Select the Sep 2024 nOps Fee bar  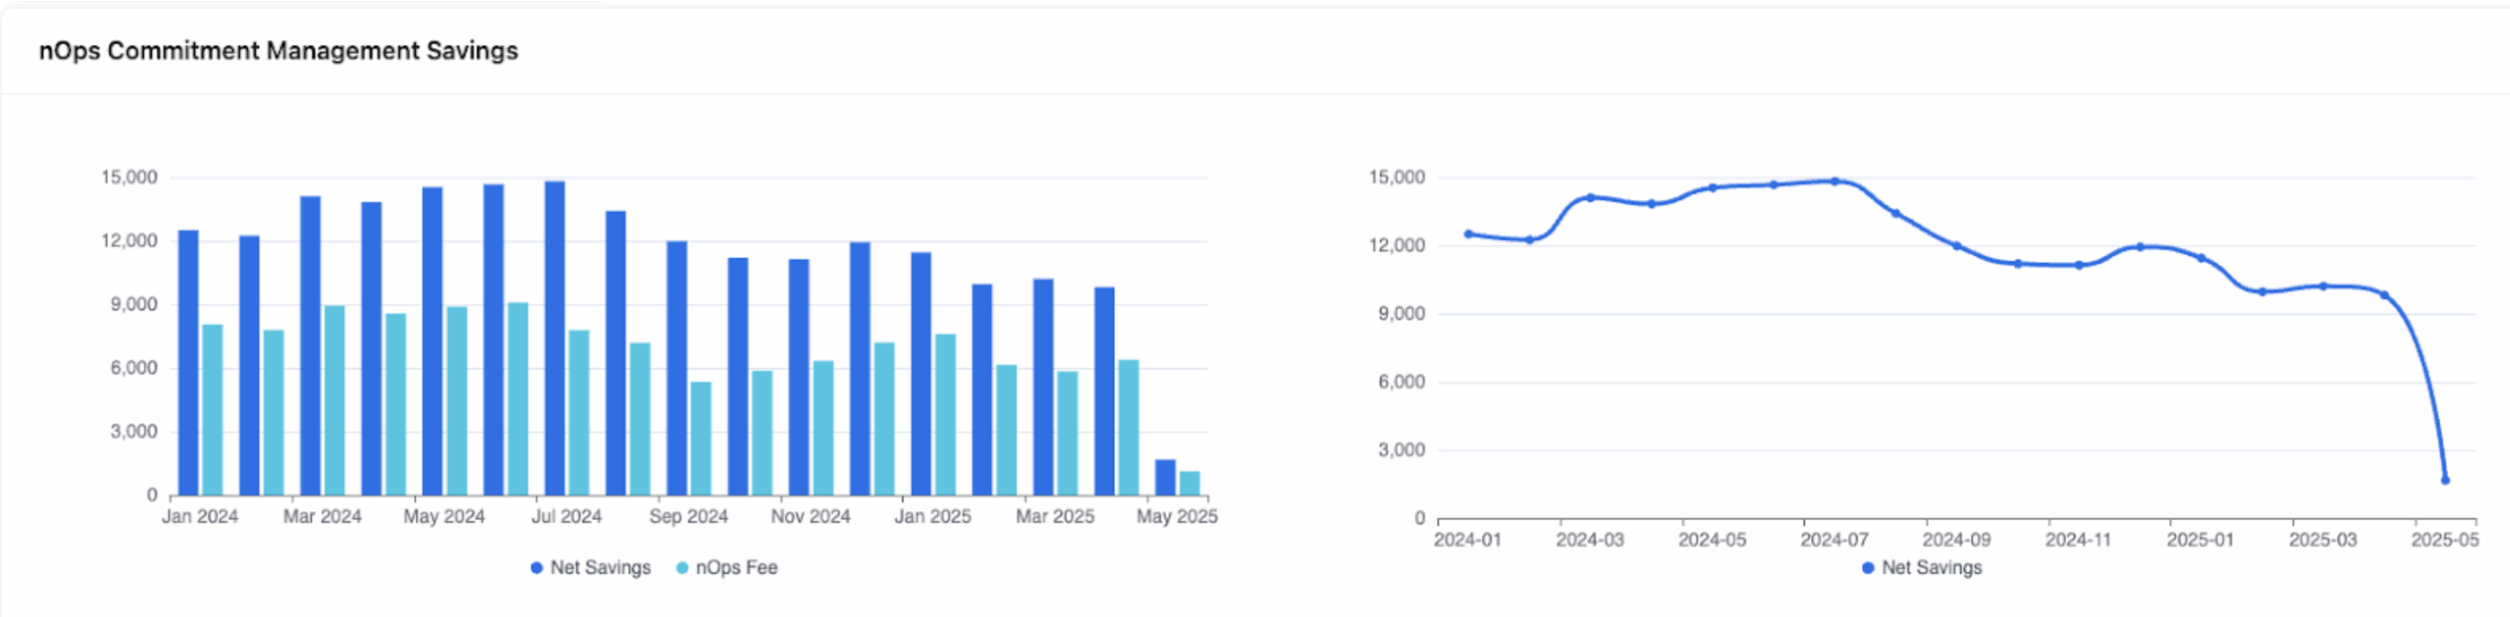(x=701, y=439)
